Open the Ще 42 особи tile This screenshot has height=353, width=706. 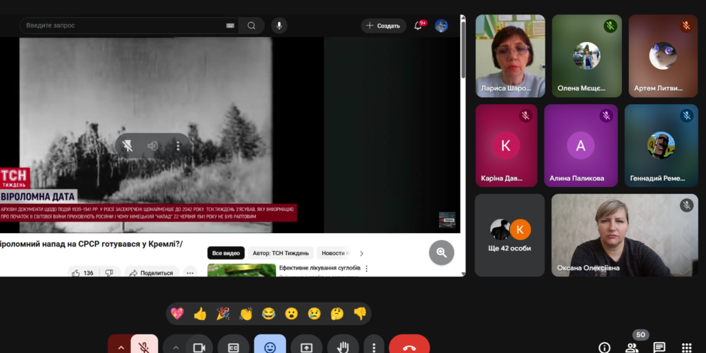(510, 235)
